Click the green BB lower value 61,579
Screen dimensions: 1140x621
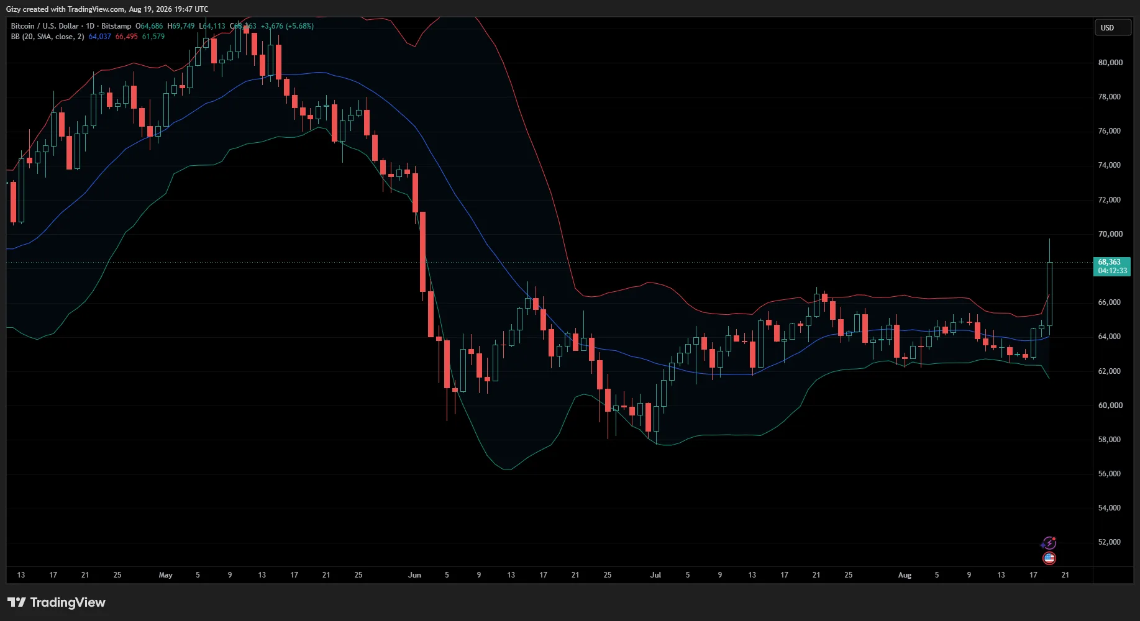153,37
